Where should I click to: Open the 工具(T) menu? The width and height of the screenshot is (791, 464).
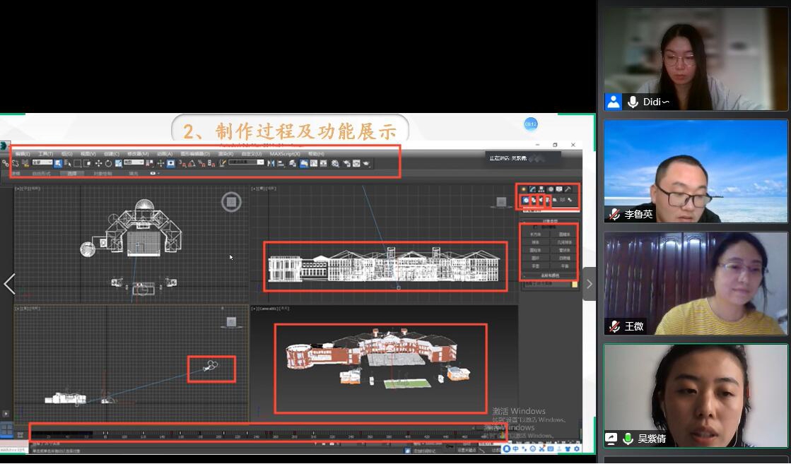coord(45,153)
